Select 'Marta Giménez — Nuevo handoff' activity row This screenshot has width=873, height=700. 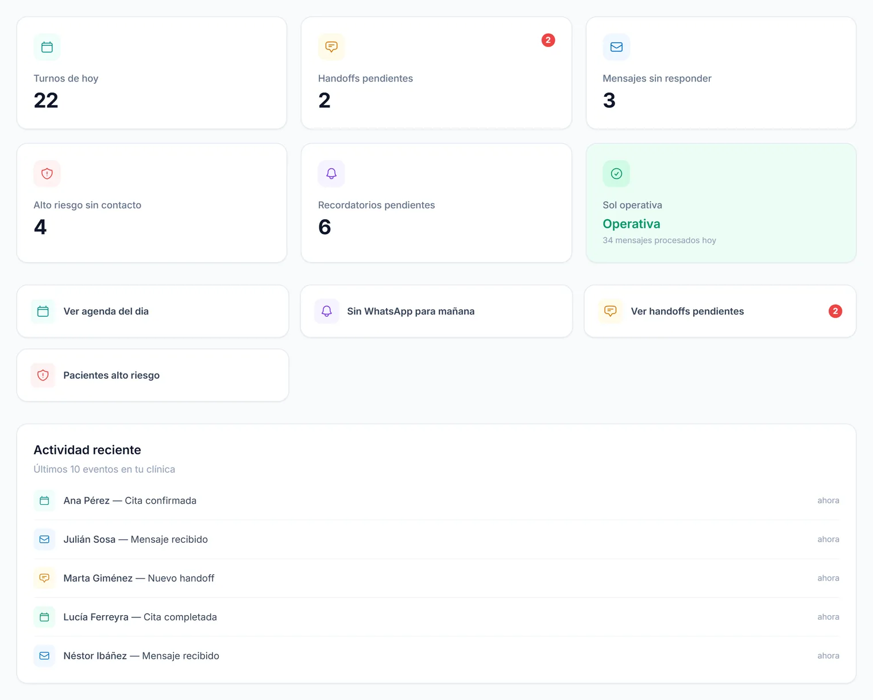436,578
